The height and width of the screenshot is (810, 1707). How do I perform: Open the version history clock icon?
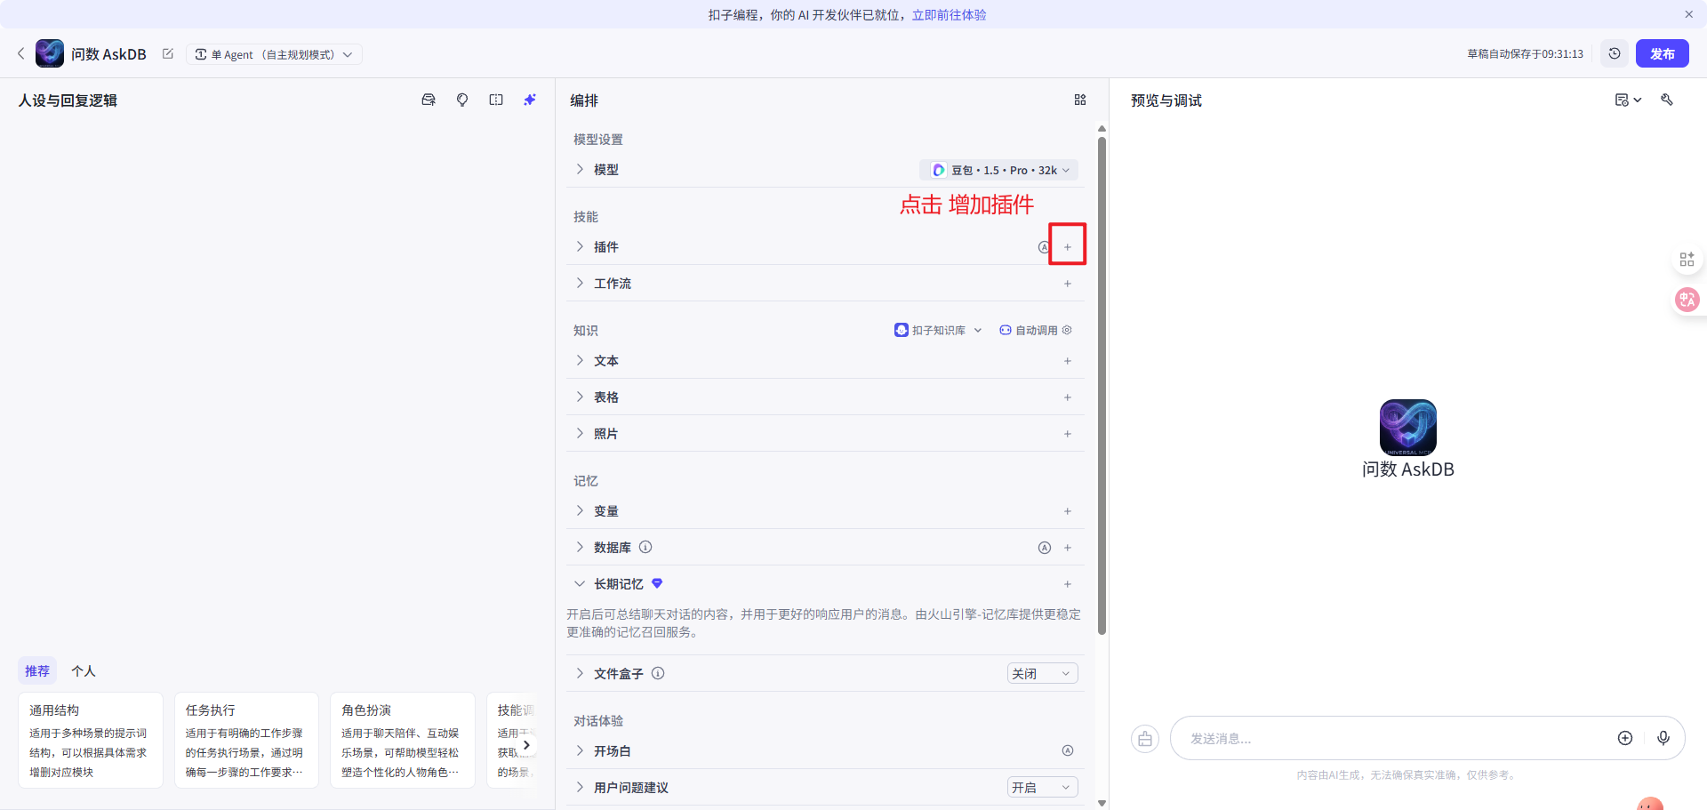(1615, 53)
